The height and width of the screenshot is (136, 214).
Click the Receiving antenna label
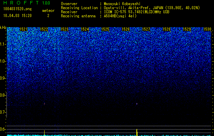(78, 16)
